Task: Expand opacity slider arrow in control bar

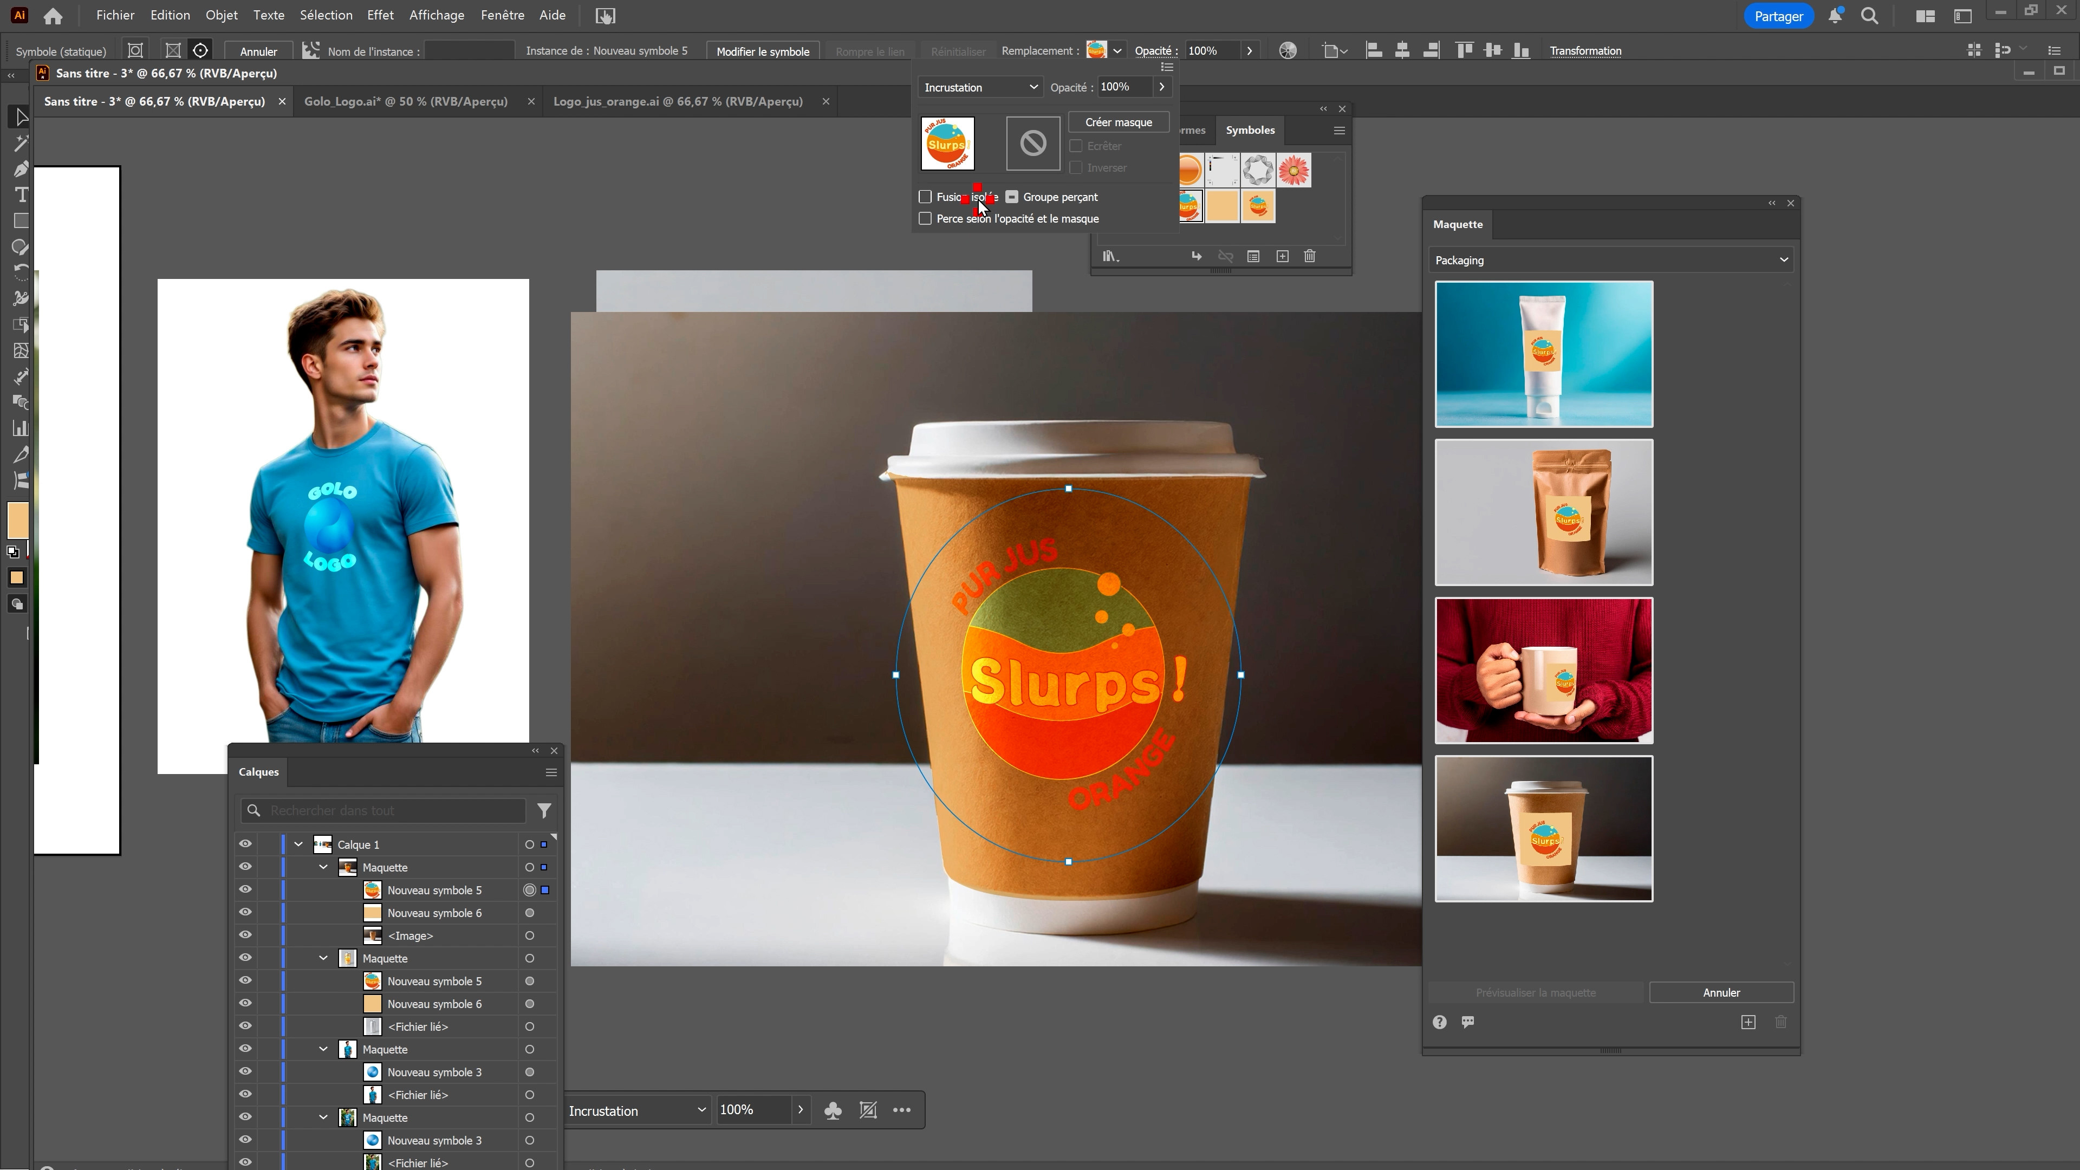Action: 1249,51
